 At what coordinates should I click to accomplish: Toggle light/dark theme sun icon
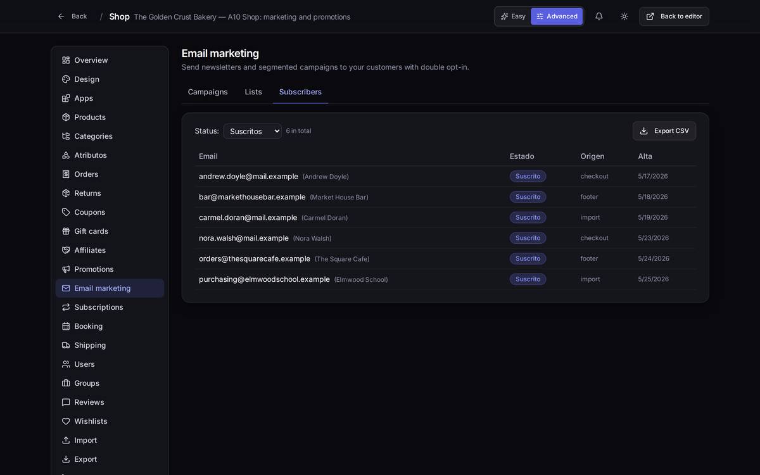point(624,16)
